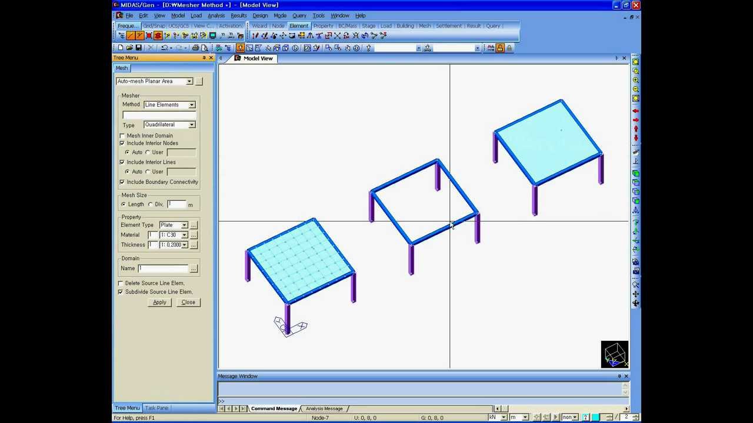Open the Analysis menu
The image size is (753, 423).
point(216,15)
